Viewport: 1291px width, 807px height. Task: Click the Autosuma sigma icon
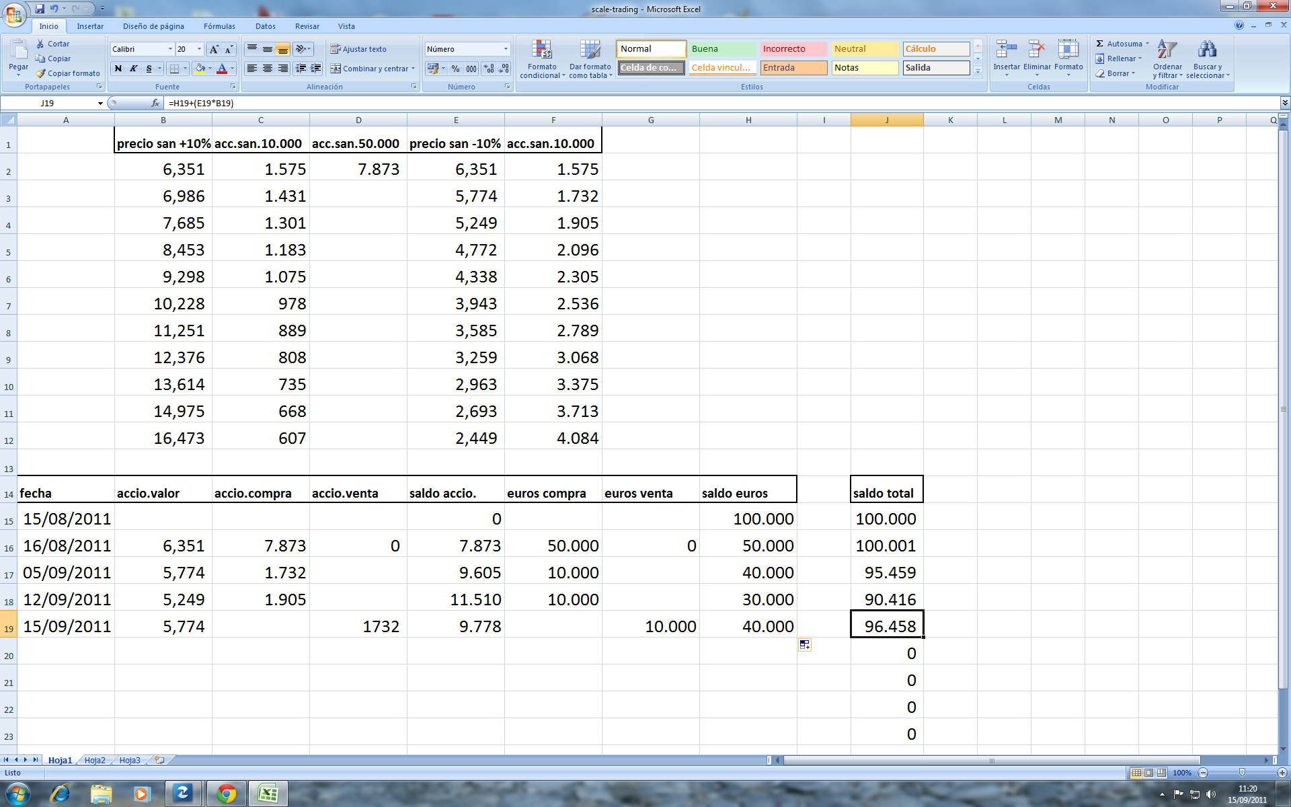click(1100, 44)
